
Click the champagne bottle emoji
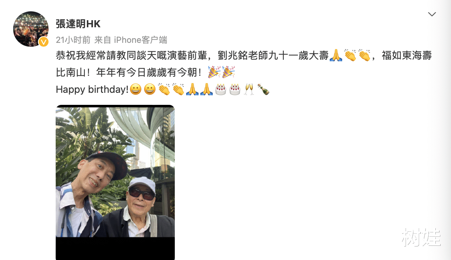click(x=263, y=89)
